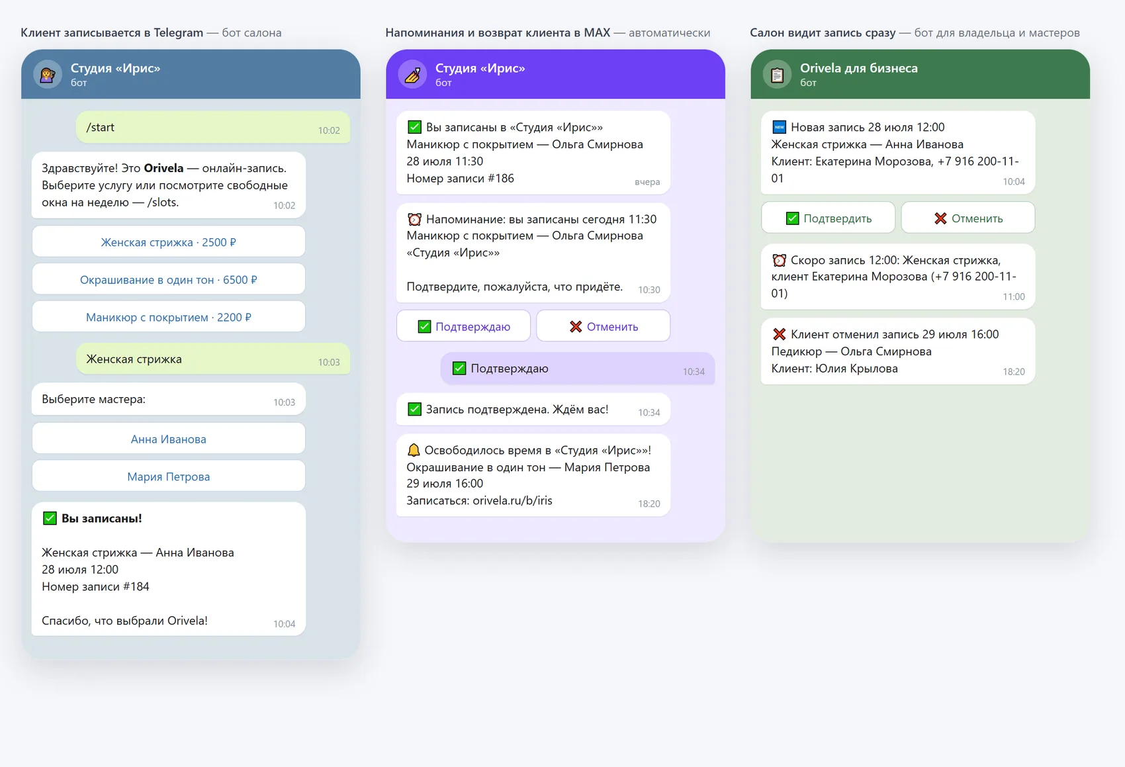Open the Telegram «Студия Ирис» bot avatar
The height and width of the screenshot is (767, 1125).
coord(48,74)
